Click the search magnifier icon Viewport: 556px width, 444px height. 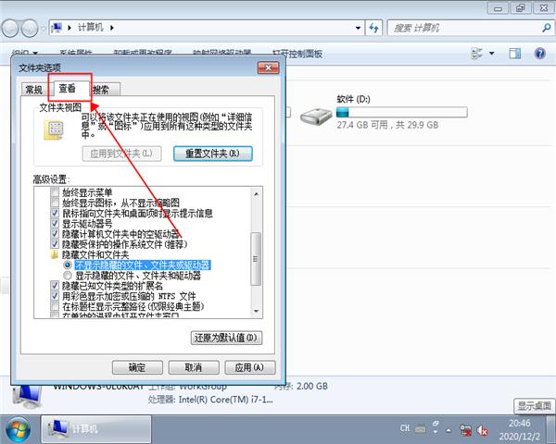(x=547, y=28)
